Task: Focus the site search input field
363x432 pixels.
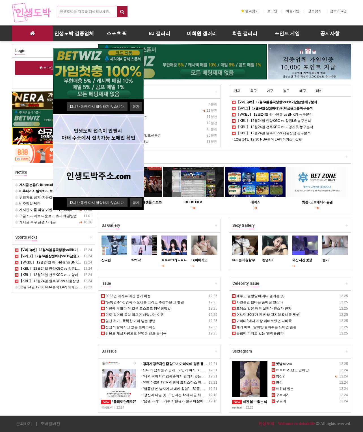Action: (x=87, y=12)
